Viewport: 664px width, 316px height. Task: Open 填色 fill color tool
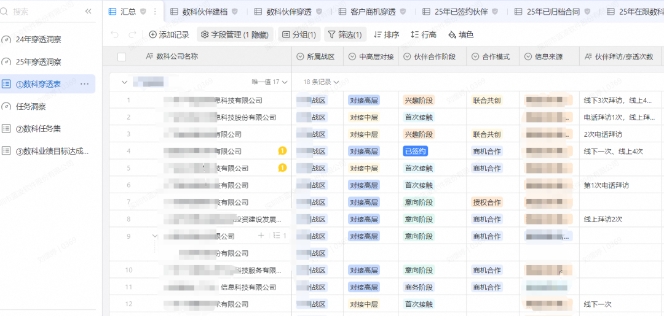tap(461, 35)
